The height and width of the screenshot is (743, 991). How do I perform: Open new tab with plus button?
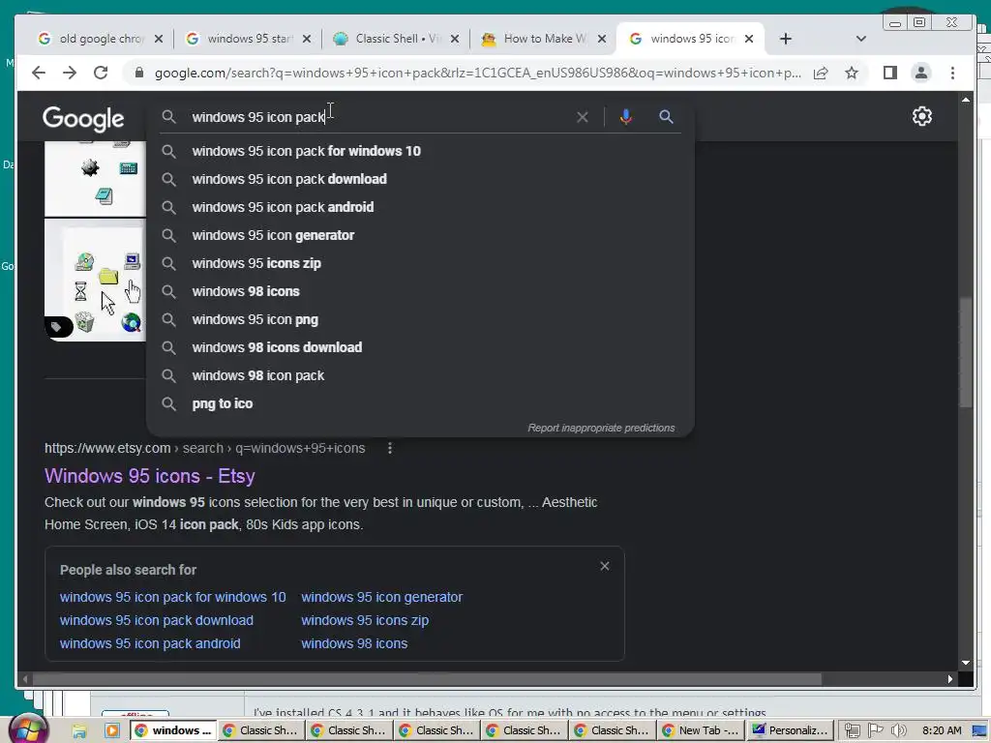[x=786, y=39]
